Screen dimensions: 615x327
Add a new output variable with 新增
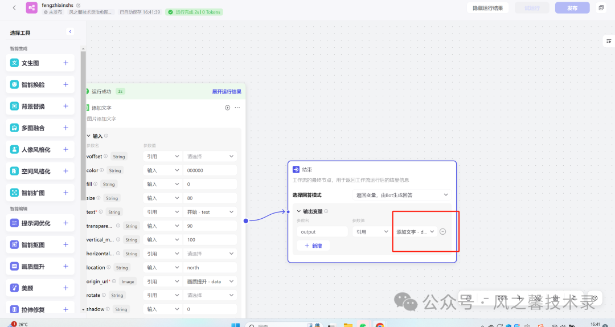[x=313, y=246]
